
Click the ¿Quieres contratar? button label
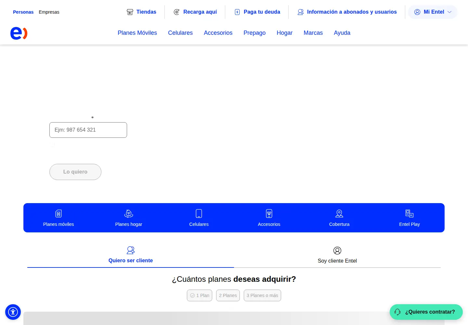[x=430, y=312]
